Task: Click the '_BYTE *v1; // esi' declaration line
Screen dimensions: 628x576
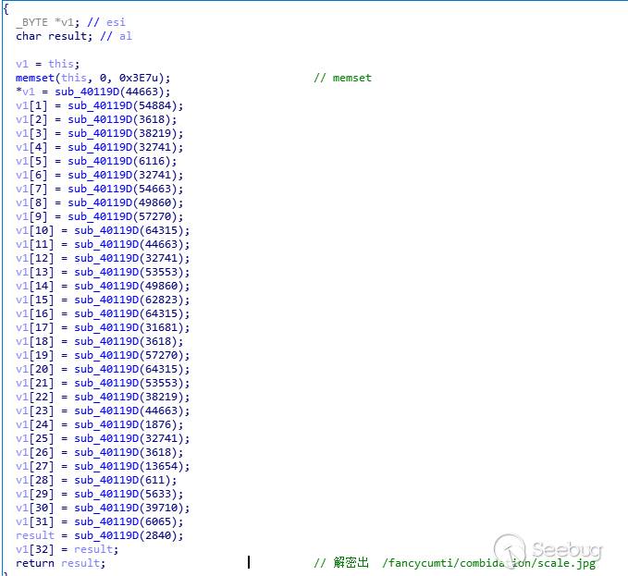Action: 70,22
